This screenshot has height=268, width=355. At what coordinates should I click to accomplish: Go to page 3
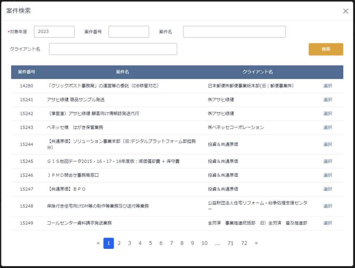click(130, 243)
